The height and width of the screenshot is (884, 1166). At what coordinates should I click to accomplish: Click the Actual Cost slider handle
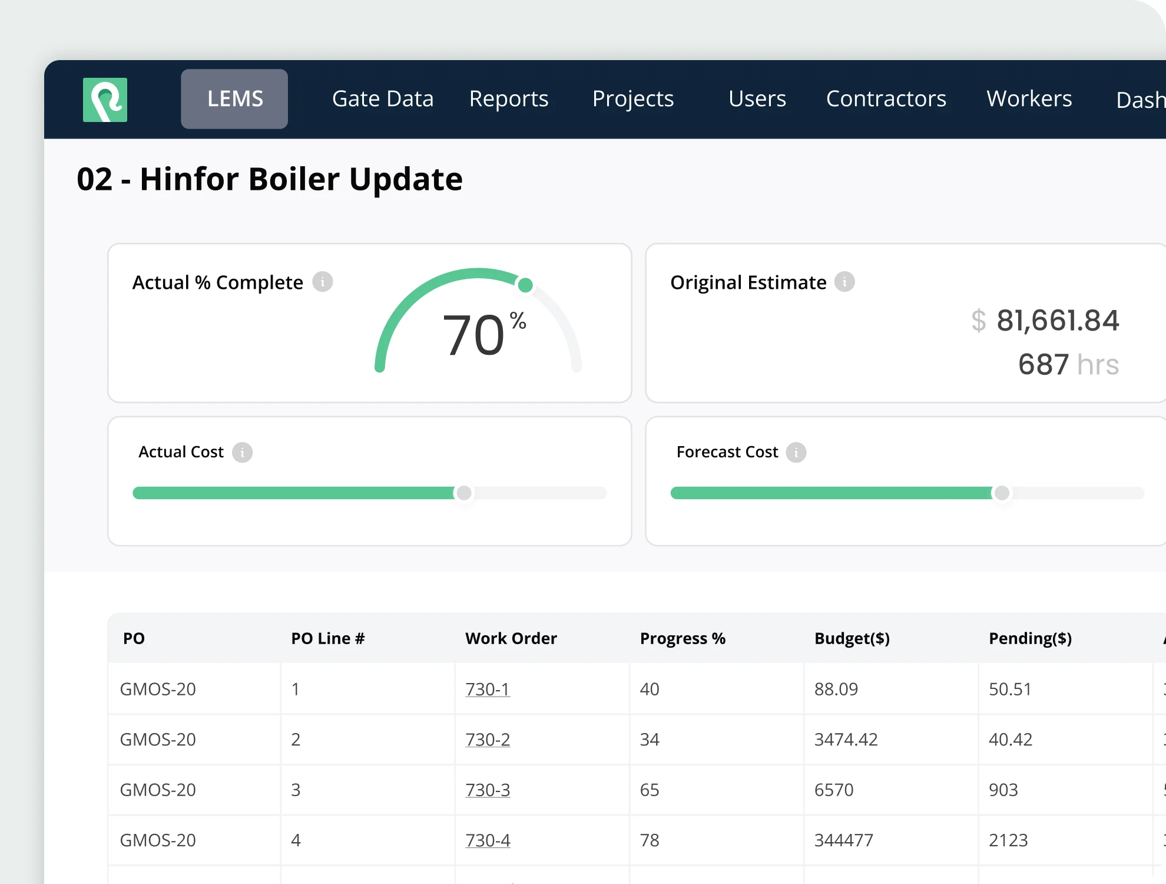464,493
